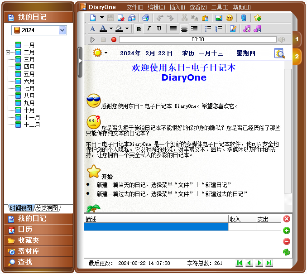
Task: Open the 文件(F) menu
Action: click(x=134, y=7)
